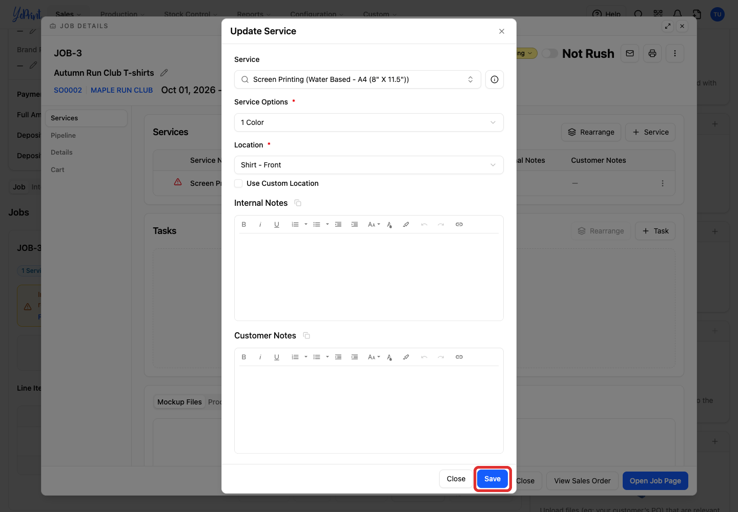Insert a link in Internal Notes
The width and height of the screenshot is (738, 512).
pyautogui.click(x=459, y=224)
